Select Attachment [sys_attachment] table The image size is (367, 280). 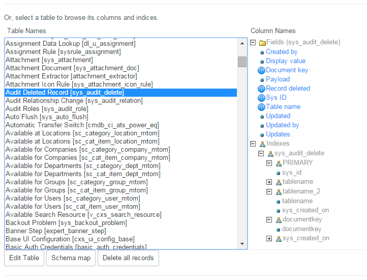click(121, 60)
